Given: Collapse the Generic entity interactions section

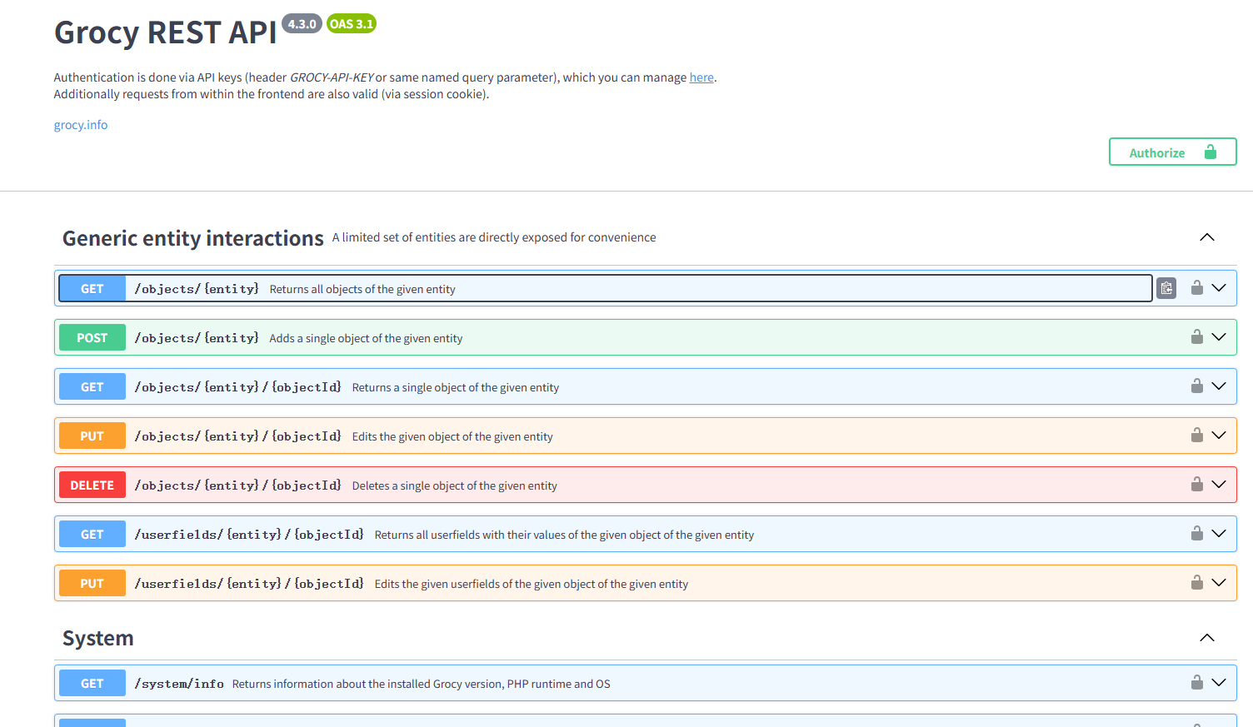Looking at the screenshot, I should point(1207,237).
